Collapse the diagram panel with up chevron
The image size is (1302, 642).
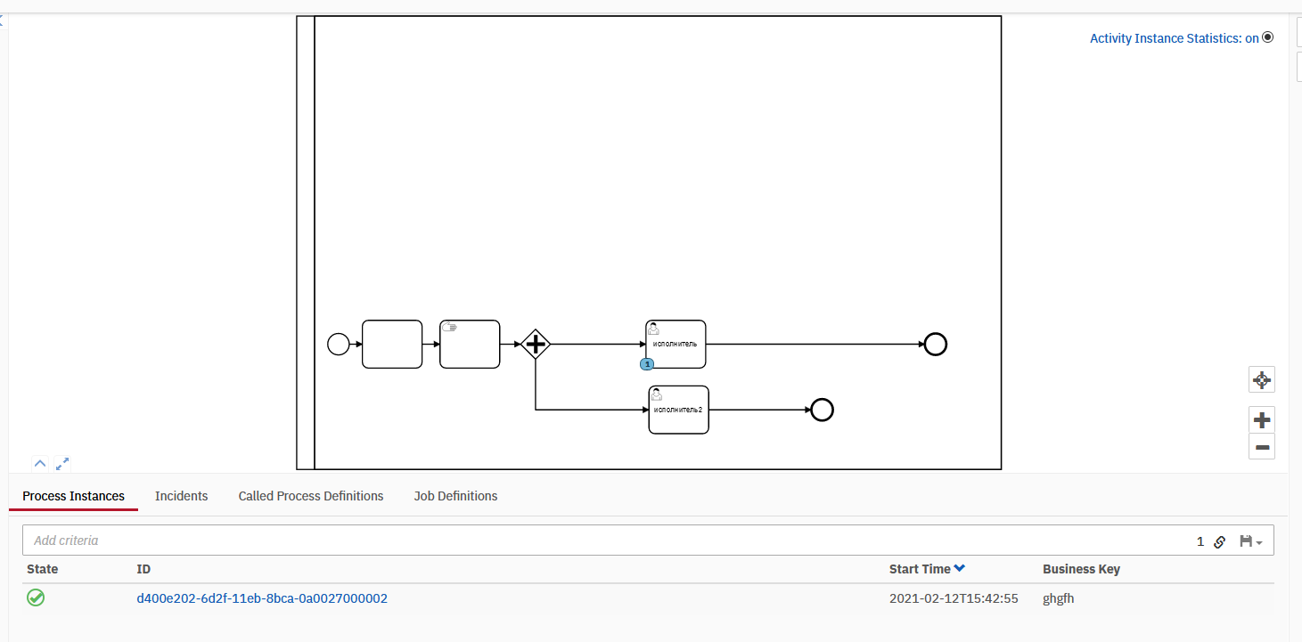[40, 463]
